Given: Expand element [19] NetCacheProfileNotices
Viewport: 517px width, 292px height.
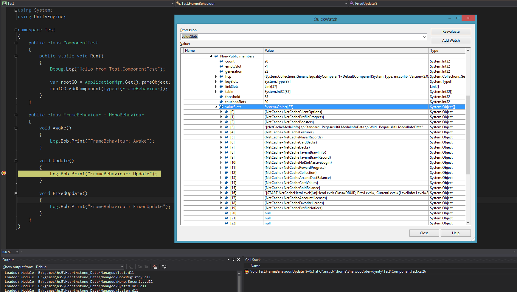Looking at the screenshot, I should pyautogui.click(x=221, y=208).
